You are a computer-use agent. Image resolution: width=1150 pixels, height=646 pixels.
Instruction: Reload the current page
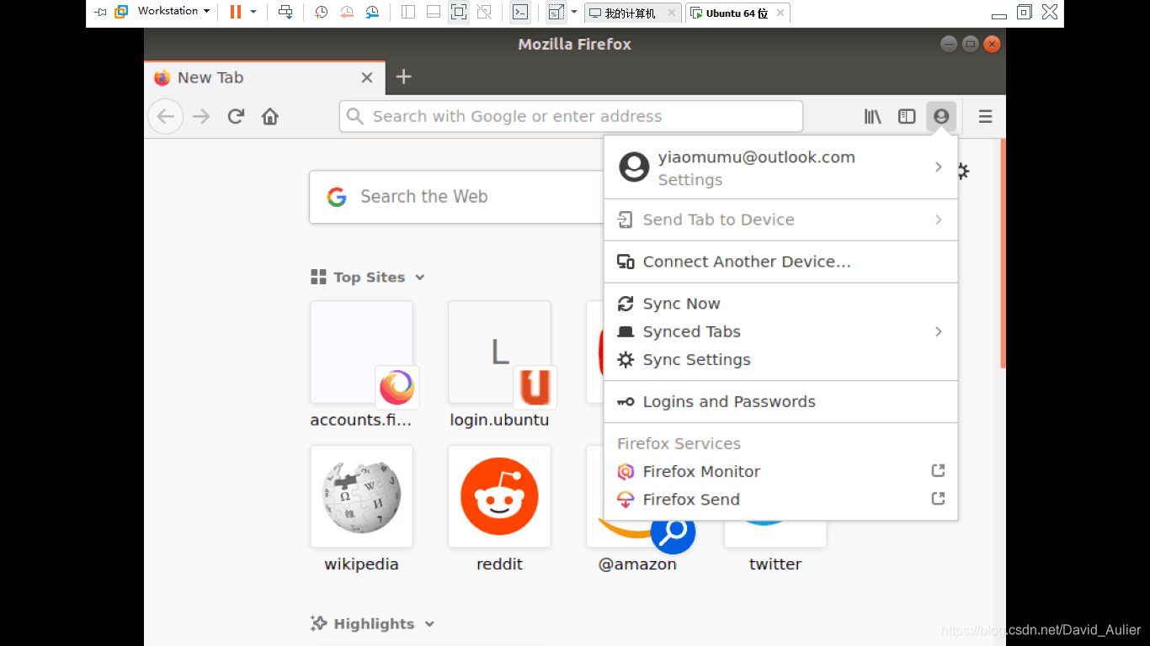236,116
